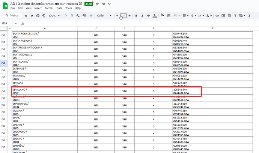Open text rotation dropdown
Screen dimensions: 259x153
click(x=209, y=16)
